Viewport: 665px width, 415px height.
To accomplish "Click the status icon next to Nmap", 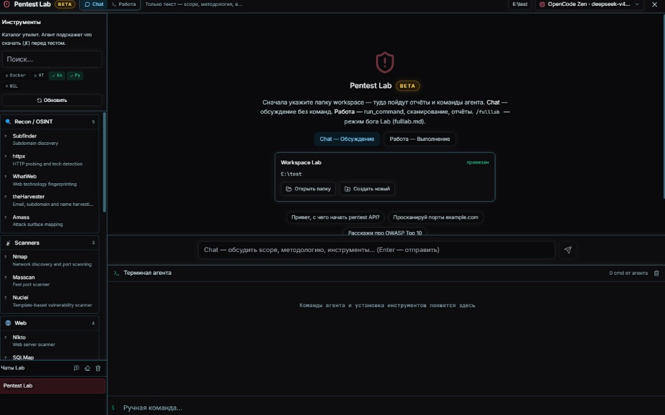I will coord(5,257).
